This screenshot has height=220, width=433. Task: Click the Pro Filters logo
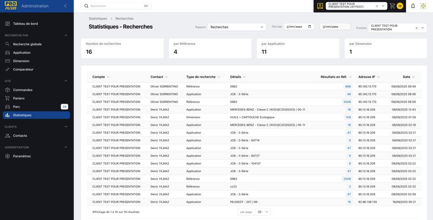coord(11,6)
